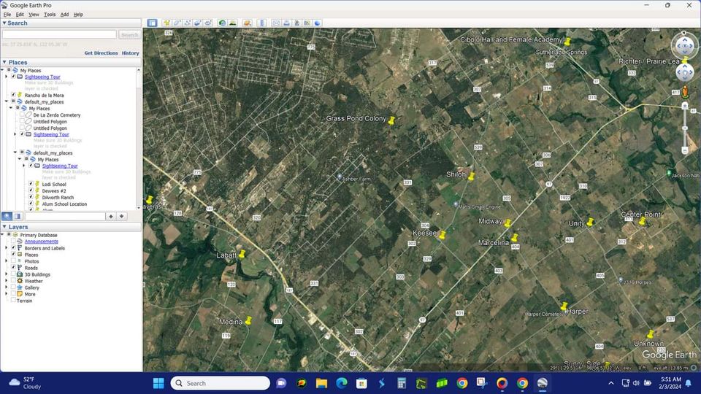Click the Email toolbar icon
The width and height of the screenshot is (701, 394).
pos(276,23)
